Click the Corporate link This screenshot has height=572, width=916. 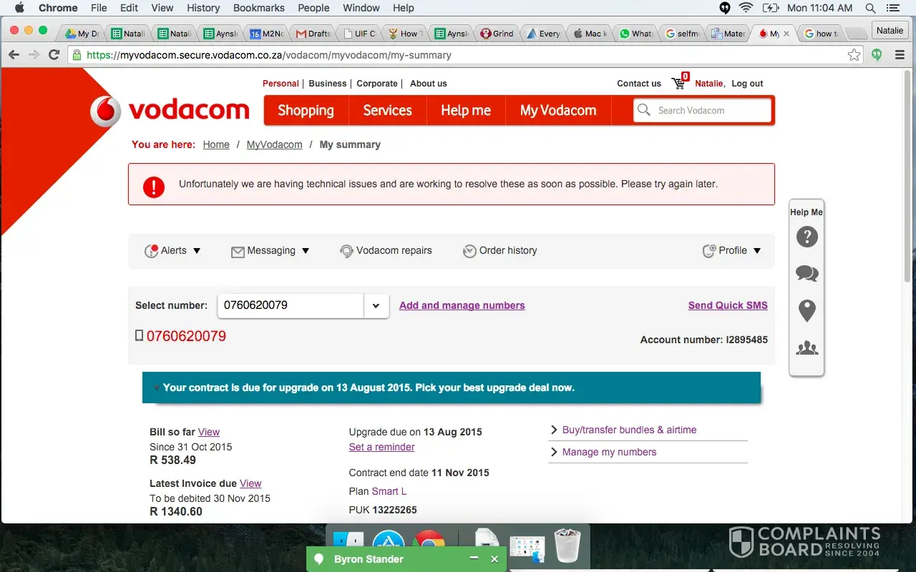click(x=377, y=84)
